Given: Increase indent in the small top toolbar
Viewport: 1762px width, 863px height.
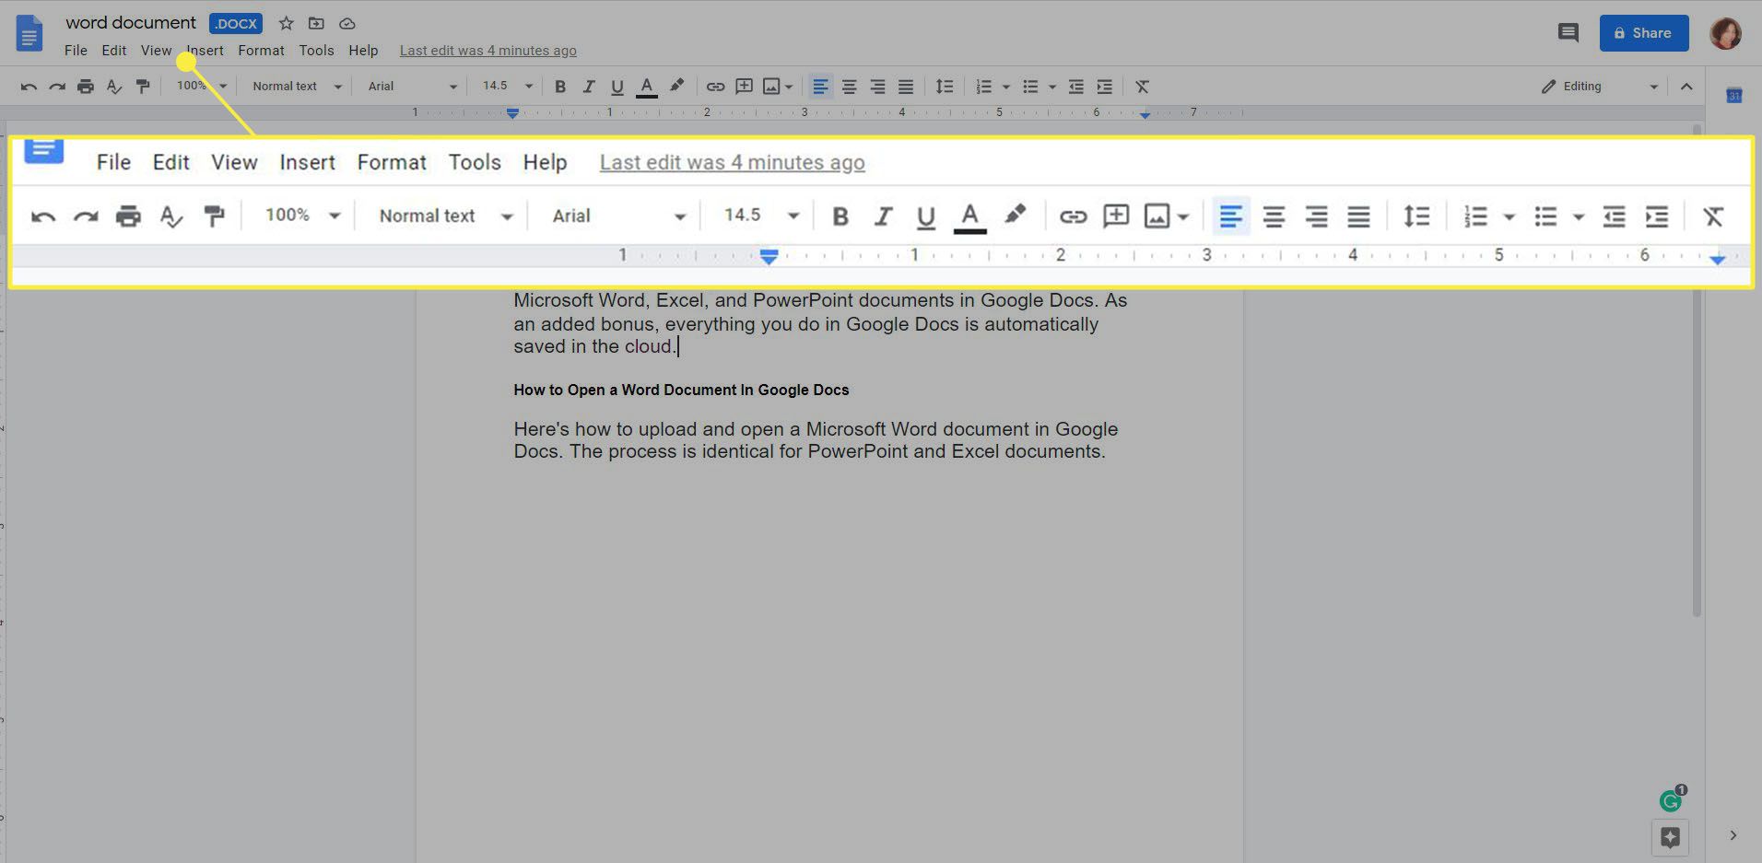Looking at the screenshot, I should point(1104,87).
